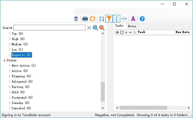Expand the Negative (0) tree node
193x118 pixels.
[x=10, y=55]
